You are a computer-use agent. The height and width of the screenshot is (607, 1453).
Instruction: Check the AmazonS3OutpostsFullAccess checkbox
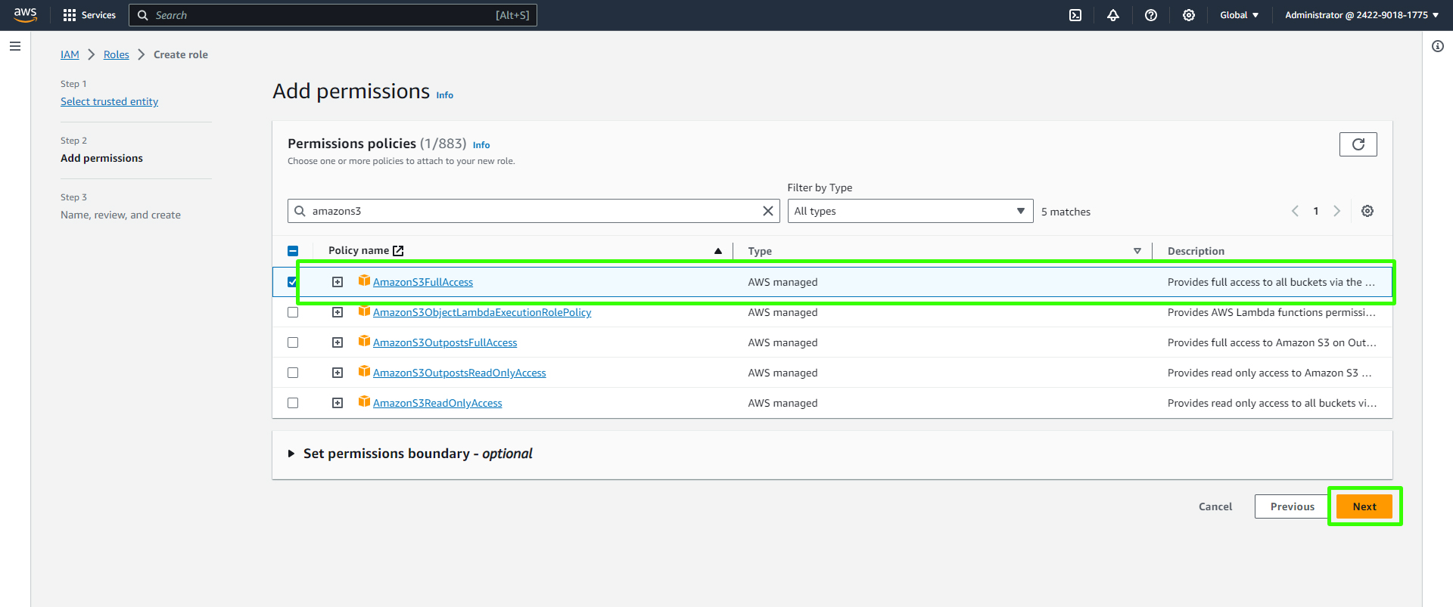point(293,342)
